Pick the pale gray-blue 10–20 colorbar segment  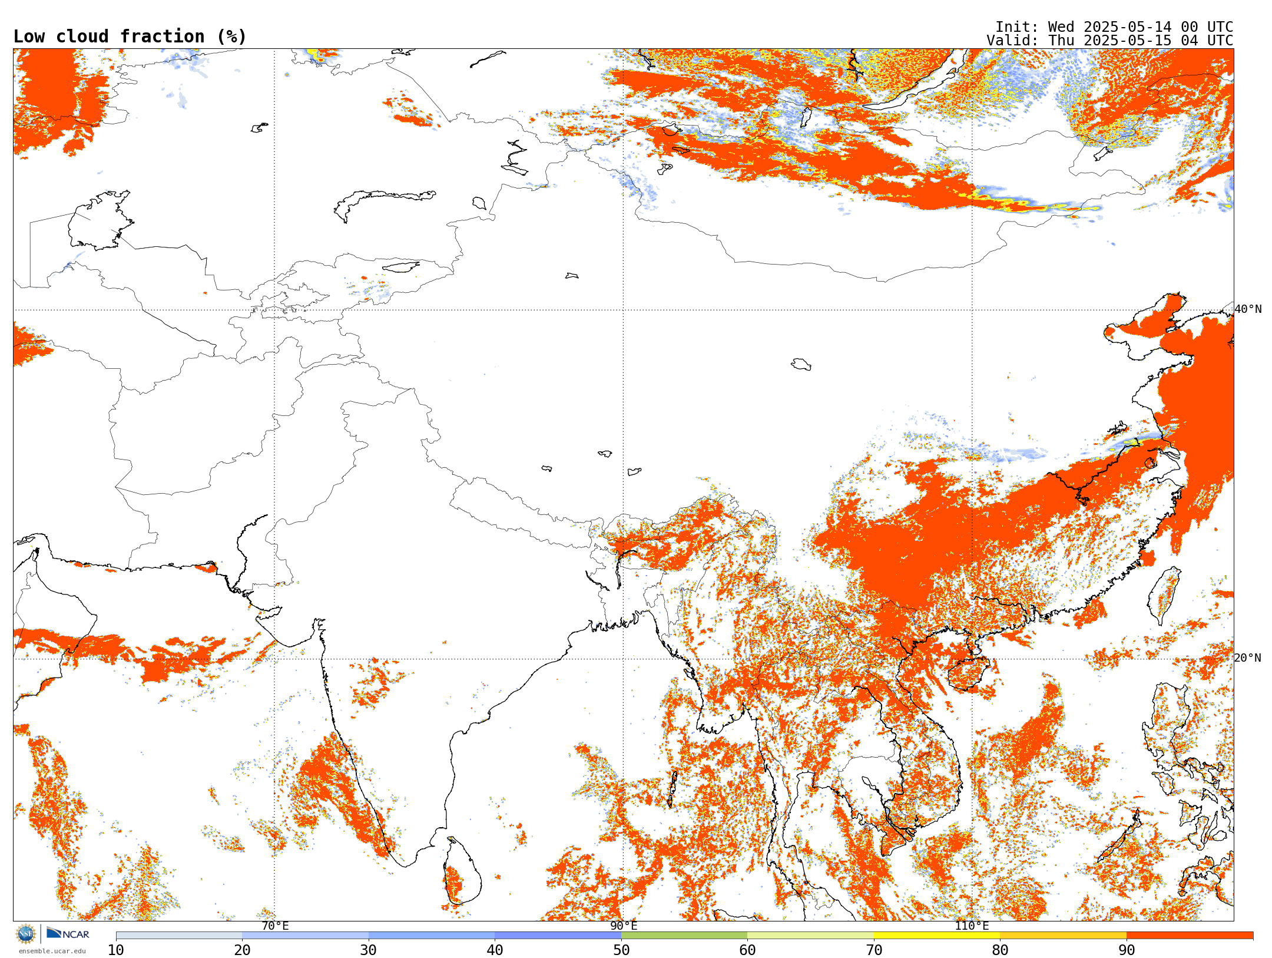coord(179,936)
